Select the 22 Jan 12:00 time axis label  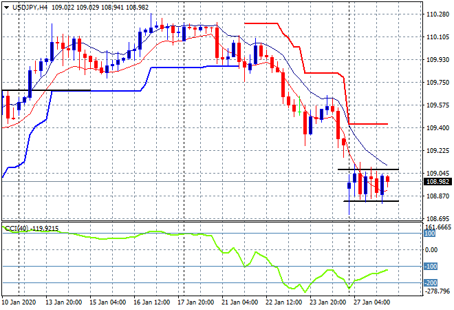[283, 302]
